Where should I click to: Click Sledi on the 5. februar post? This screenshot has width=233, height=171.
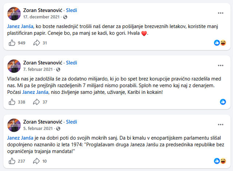(71, 122)
